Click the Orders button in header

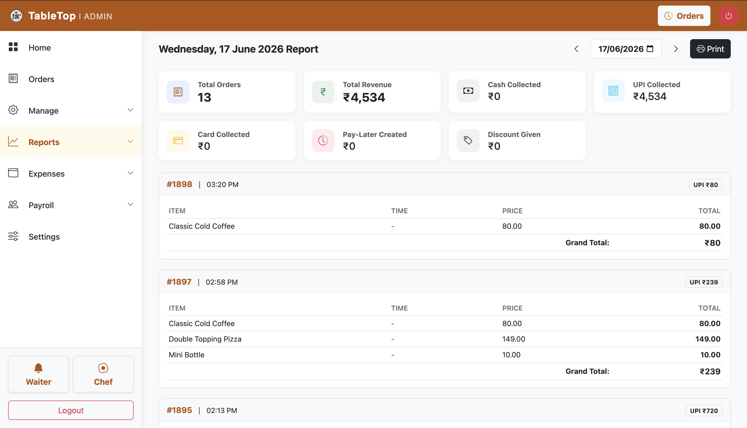[684, 16]
